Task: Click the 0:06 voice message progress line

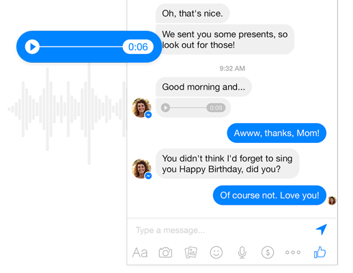Action: pyautogui.click(x=81, y=47)
